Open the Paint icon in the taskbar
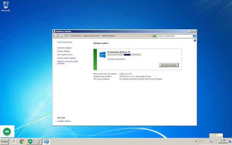This screenshot has height=145, width=232. [x=38, y=142]
